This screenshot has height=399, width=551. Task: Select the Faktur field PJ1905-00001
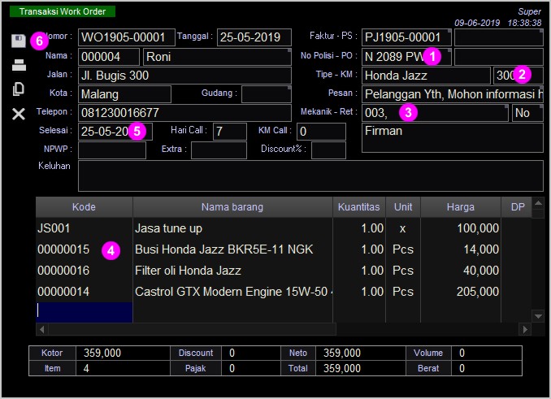coord(406,37)
